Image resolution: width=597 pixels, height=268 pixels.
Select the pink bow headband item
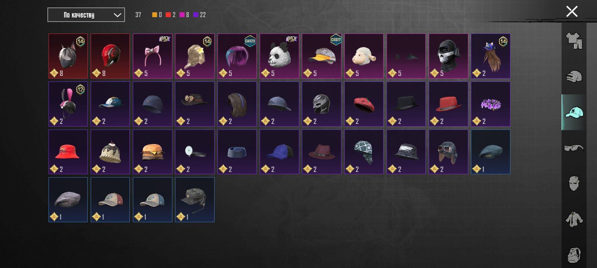(153, 56)
